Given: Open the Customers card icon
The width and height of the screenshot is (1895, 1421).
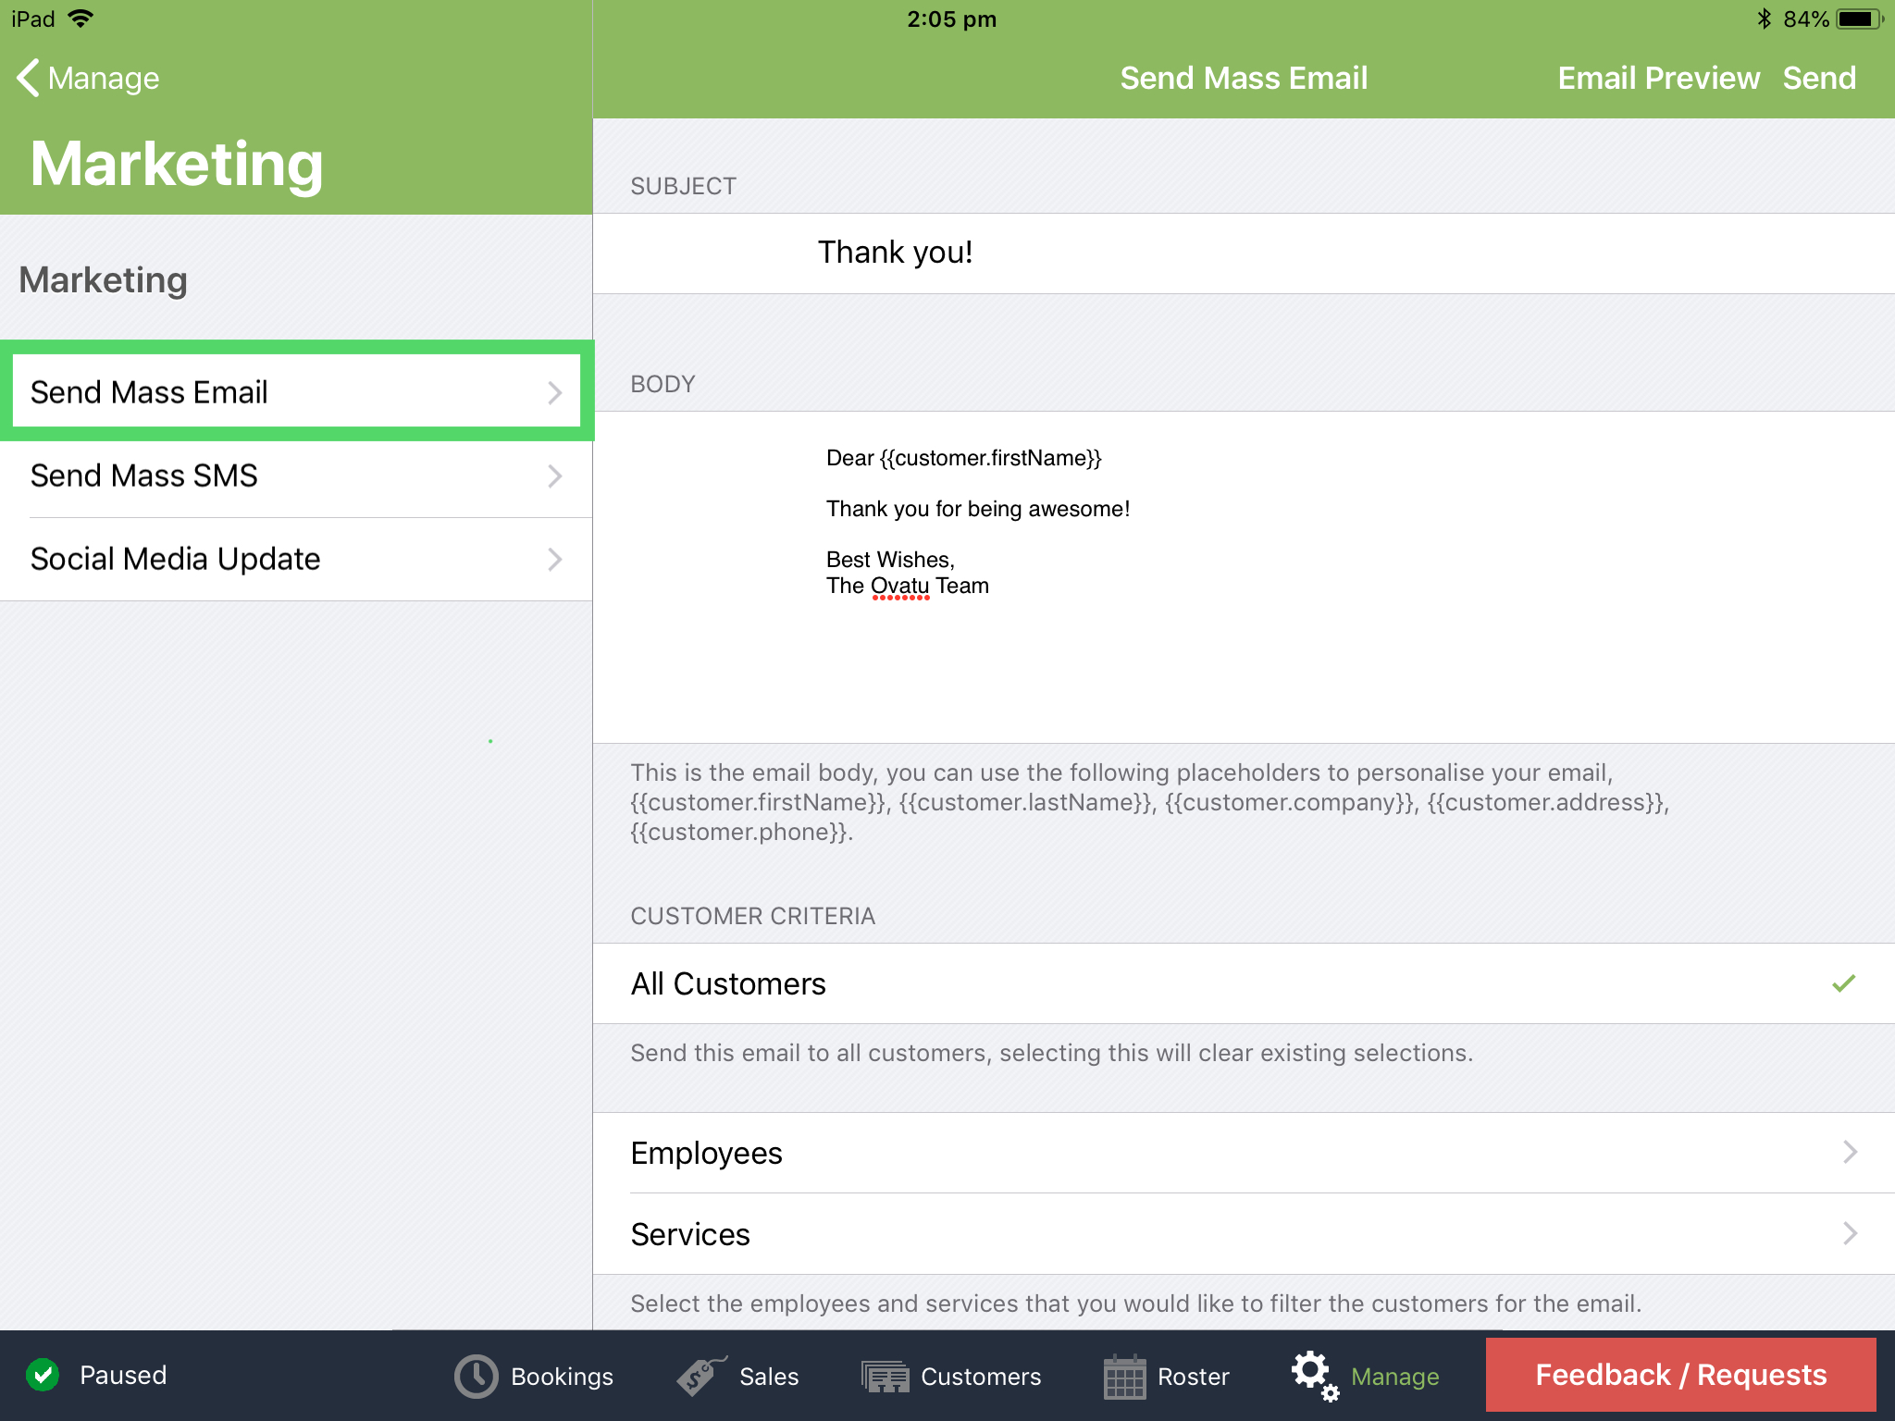Looking at the screenshot, I should click(x=886, y=1377).
